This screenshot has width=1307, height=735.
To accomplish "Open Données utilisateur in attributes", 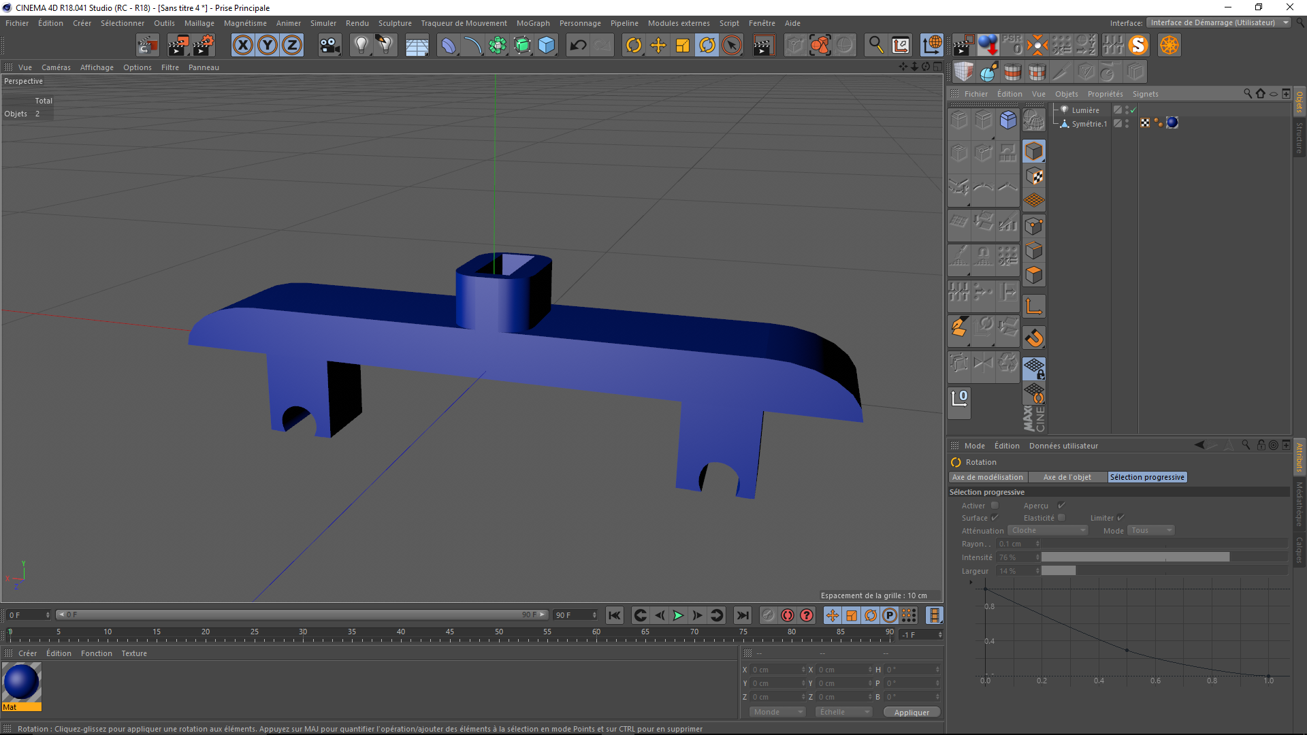I will pos(1063,446).
